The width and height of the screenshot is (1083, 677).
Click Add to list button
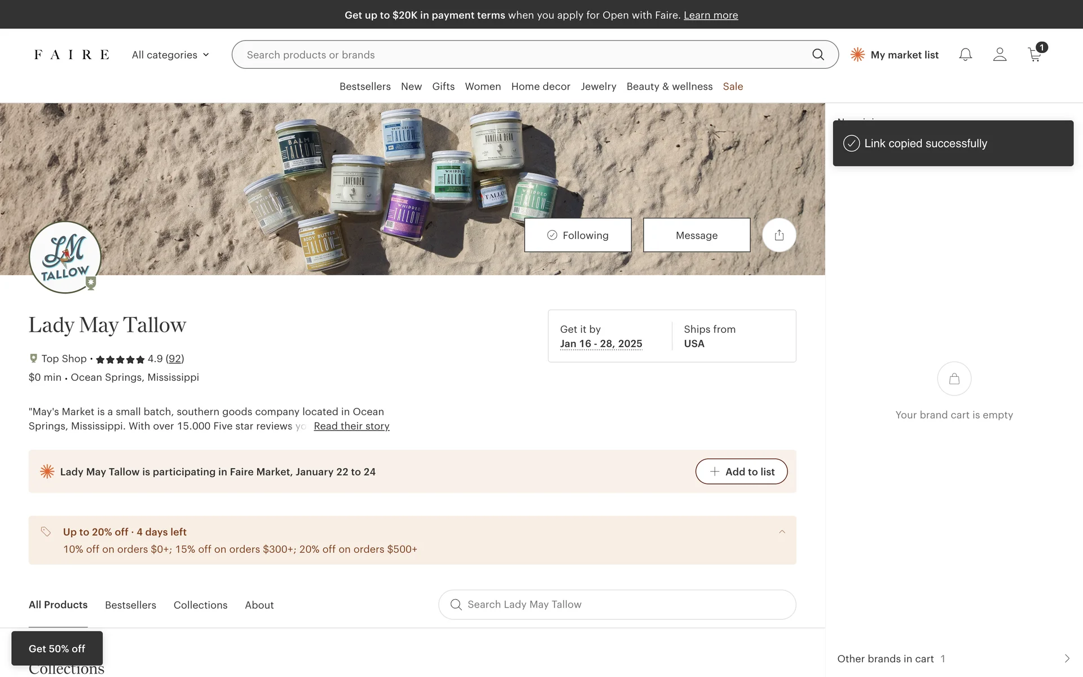pyautogui.click(x=741, y=472)
